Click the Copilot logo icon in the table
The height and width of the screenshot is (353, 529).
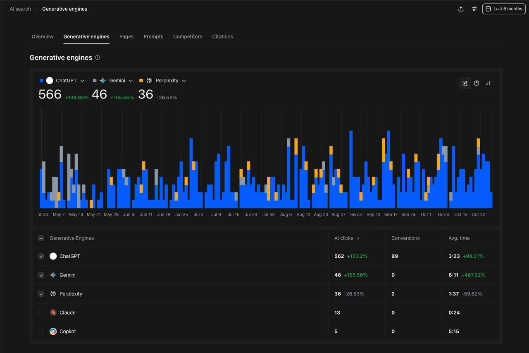[x=53, y=331]
